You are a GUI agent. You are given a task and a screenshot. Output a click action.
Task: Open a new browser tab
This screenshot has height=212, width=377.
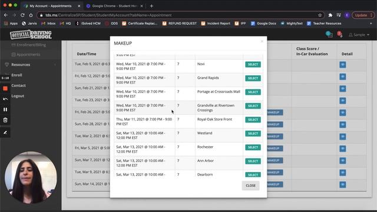coord(151,6)
